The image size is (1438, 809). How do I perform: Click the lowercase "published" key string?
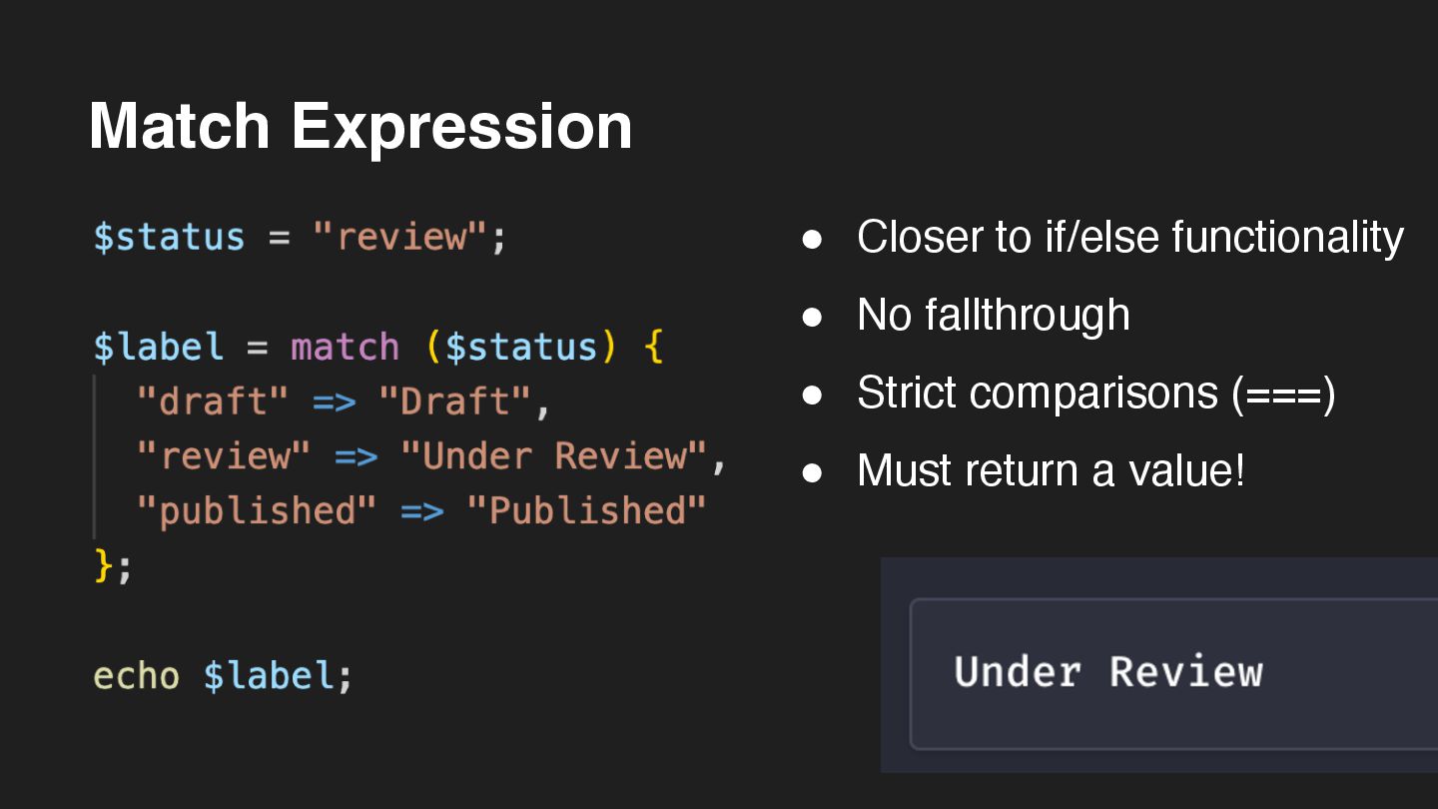pyautogui.click(x=257, y=511)
